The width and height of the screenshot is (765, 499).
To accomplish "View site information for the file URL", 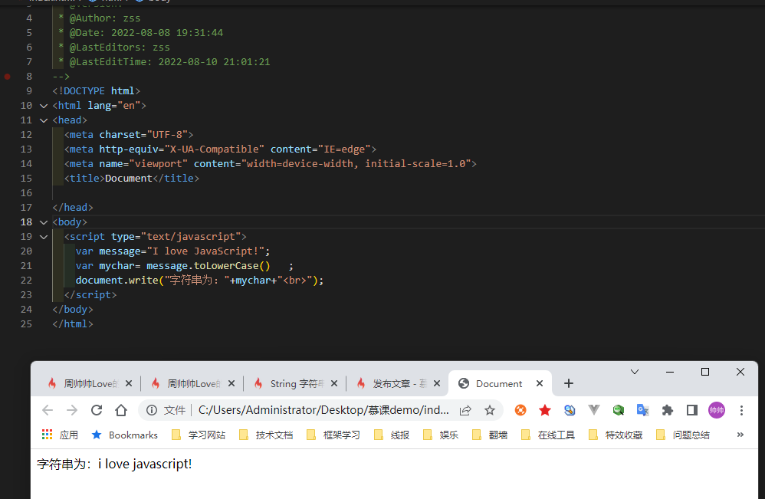I will 152,410.
